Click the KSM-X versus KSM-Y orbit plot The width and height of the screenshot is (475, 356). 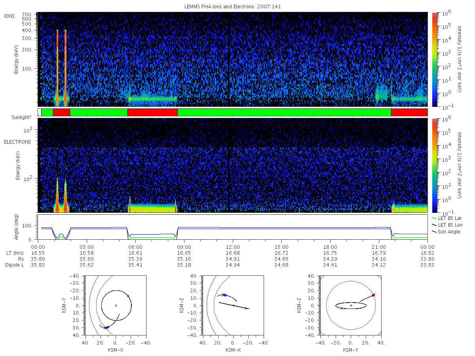(116, 305)
